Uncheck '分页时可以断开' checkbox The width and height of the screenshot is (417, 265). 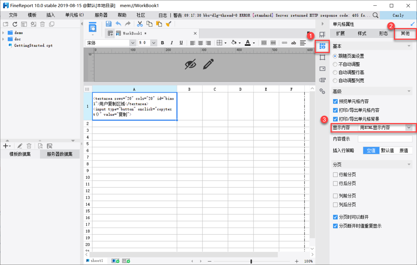point(335,217)
